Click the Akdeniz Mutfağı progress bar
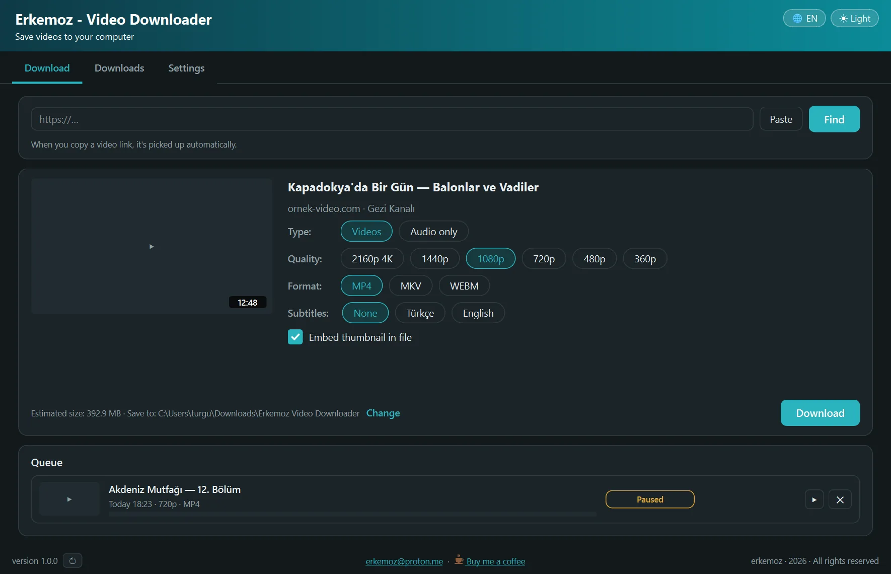891x574 pixels. [x=352, y=514]
